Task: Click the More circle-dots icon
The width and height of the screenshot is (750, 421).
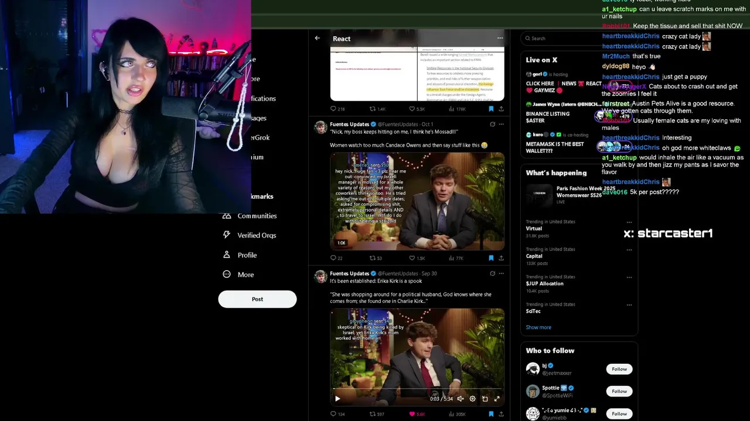Action: click(x=227, y=275)
